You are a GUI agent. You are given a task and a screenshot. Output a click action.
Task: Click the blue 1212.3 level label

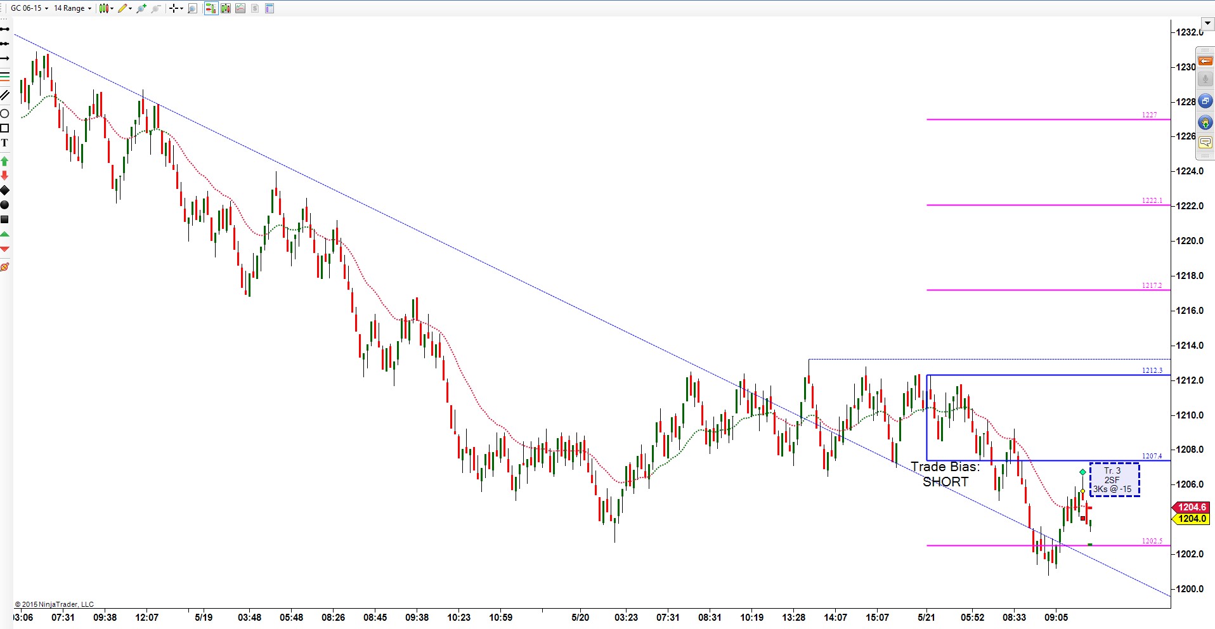[1152, 370]
